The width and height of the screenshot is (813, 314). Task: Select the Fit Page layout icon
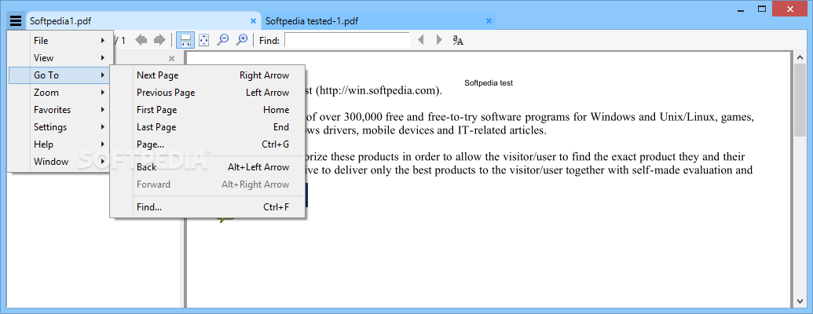[203, 40]
